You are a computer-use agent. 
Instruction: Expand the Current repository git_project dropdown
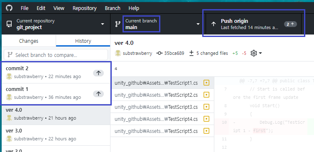[x=56, y=24]
